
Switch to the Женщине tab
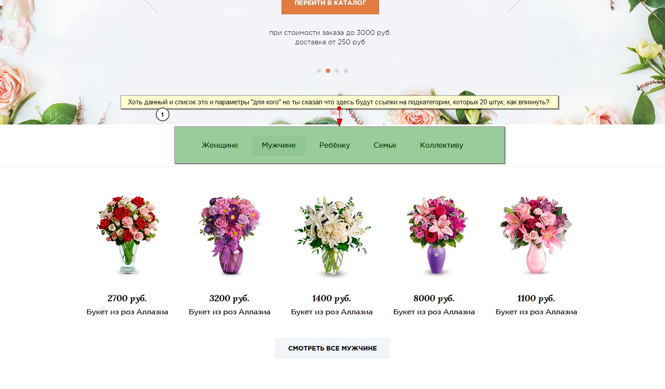click(x=220, y=145)
